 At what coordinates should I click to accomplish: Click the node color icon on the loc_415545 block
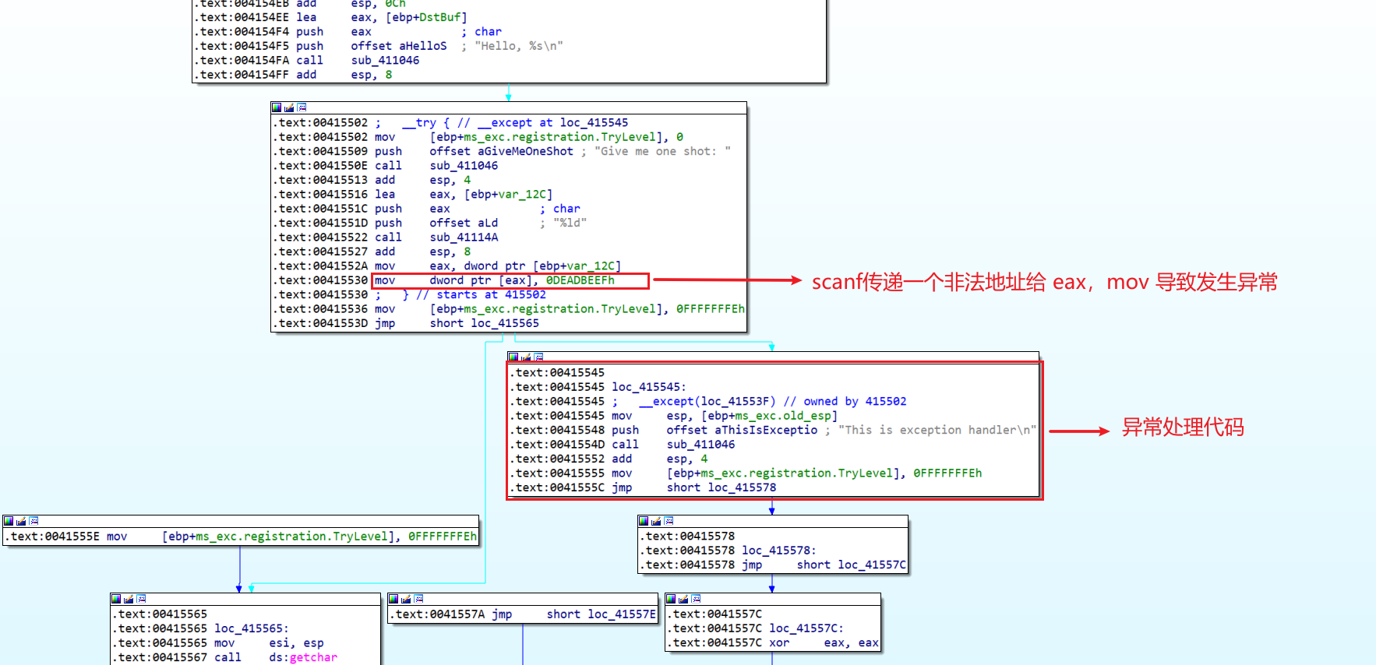coord(513,357)
